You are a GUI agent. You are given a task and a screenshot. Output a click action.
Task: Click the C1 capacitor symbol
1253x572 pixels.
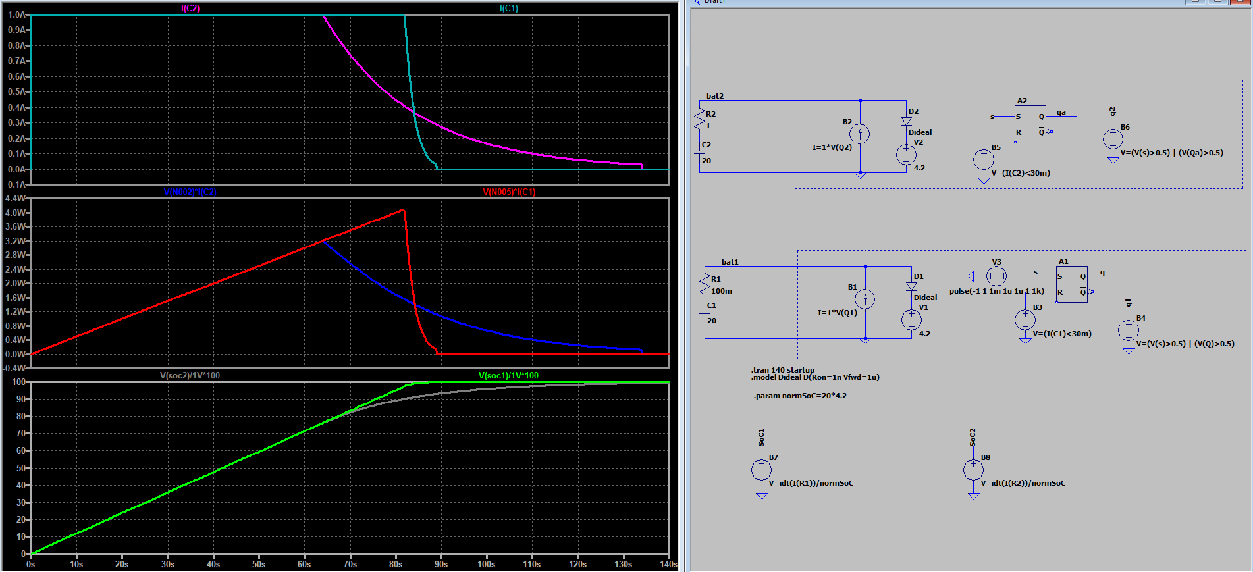[705, 313]
